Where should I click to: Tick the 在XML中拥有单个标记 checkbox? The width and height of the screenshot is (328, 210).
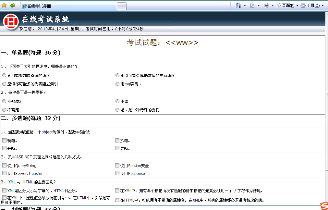(x=117, y=190)
